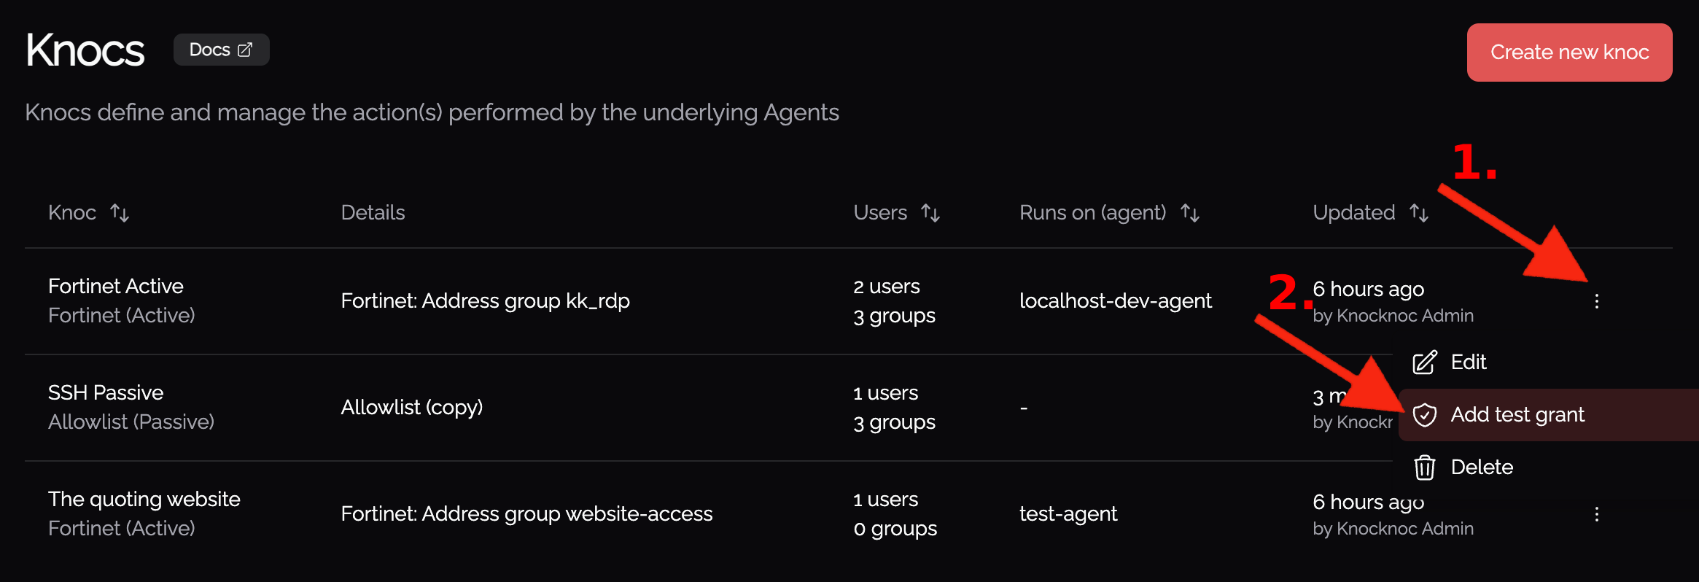Image resolution: width=1699 pixels, height=582 pixels.
Task: Sort by Updated column arrows icon
Action: click(x=1419, y=213)
